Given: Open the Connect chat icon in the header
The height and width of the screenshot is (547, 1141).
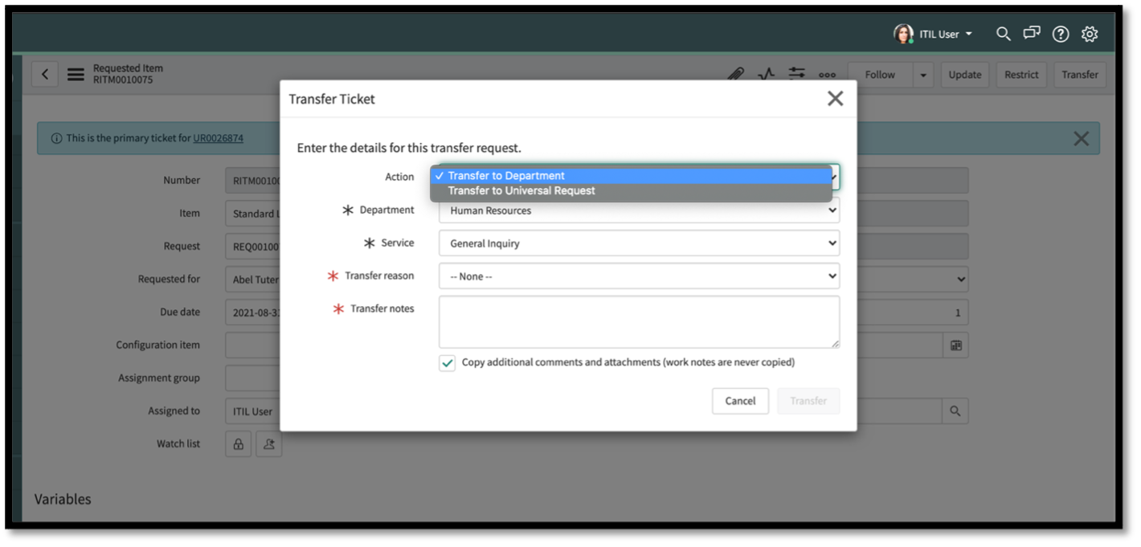Looking at the screenshot, I should (x=1031, y=34).
